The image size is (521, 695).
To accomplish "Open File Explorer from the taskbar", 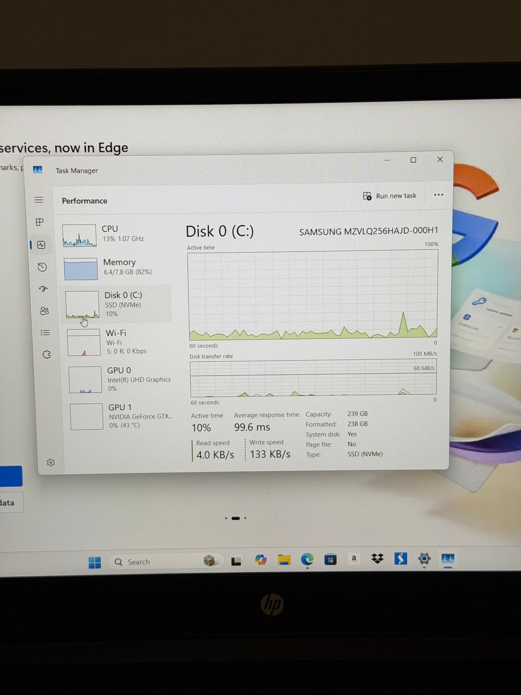I will click(x=284, y=559).
